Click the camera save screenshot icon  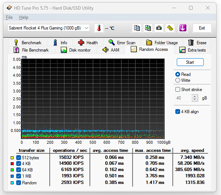pyautogui.click(x=159, y=28)
